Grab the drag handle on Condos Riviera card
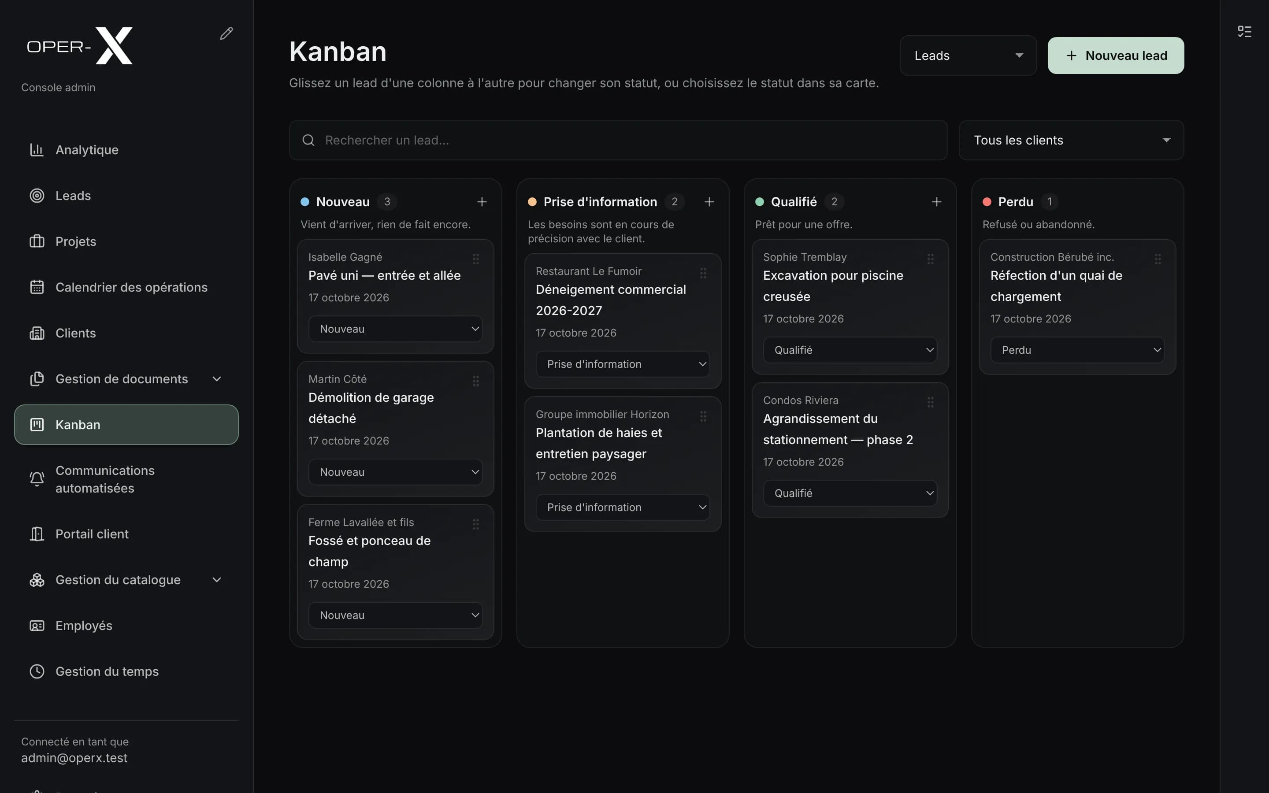 point(930,402)
